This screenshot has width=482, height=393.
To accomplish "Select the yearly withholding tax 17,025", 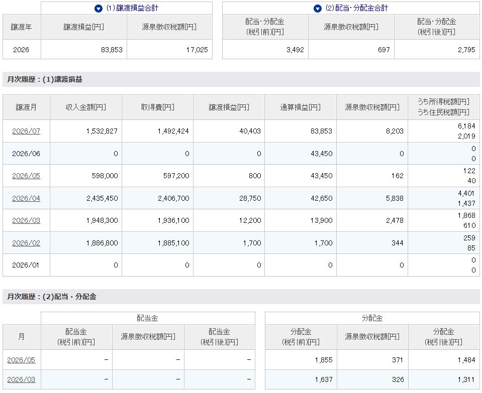I will [x=197, y=50].
